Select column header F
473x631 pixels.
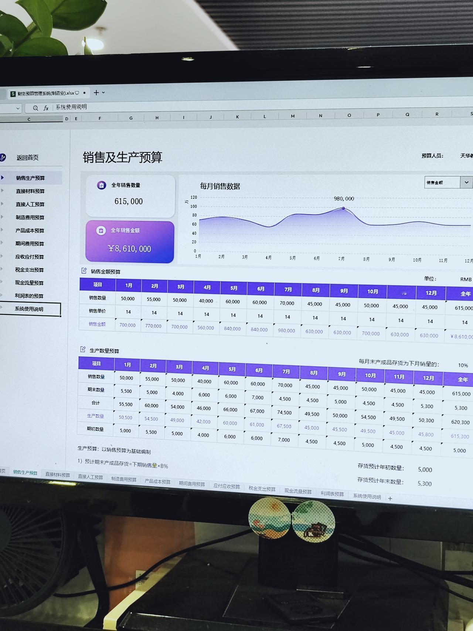pos(100,118)
